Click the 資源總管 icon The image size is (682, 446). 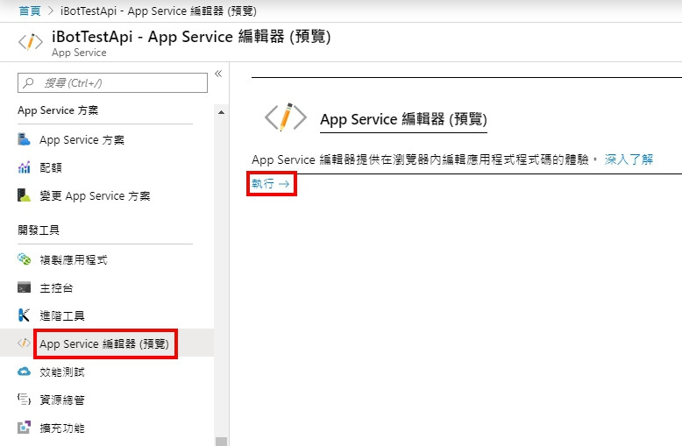click(24, 399)
